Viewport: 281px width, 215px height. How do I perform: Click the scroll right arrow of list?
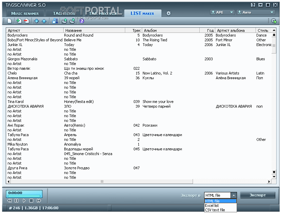pyautogui.click(x=269, y=181)
